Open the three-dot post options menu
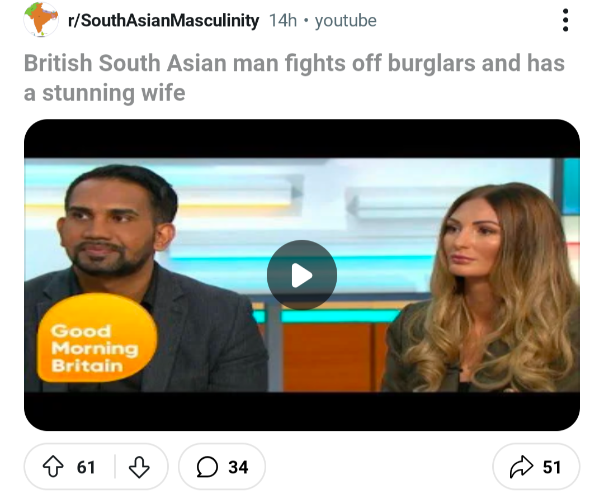This screenshot has width=604, height=499. point(565,20)
